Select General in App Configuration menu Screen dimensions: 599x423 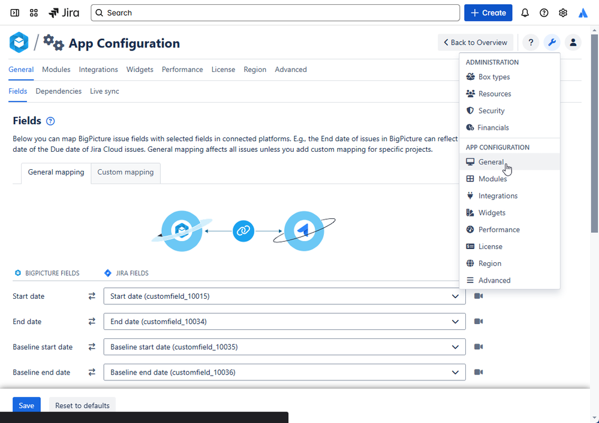tap(510, 161)
